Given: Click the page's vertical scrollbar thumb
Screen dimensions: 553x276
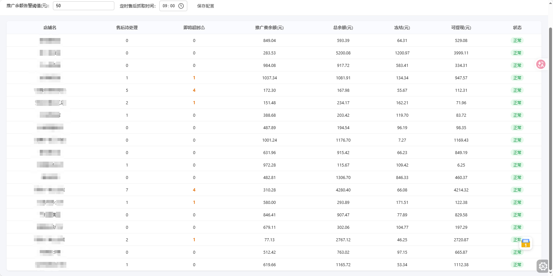Looking at the screenshot, I should click(551, 149).
